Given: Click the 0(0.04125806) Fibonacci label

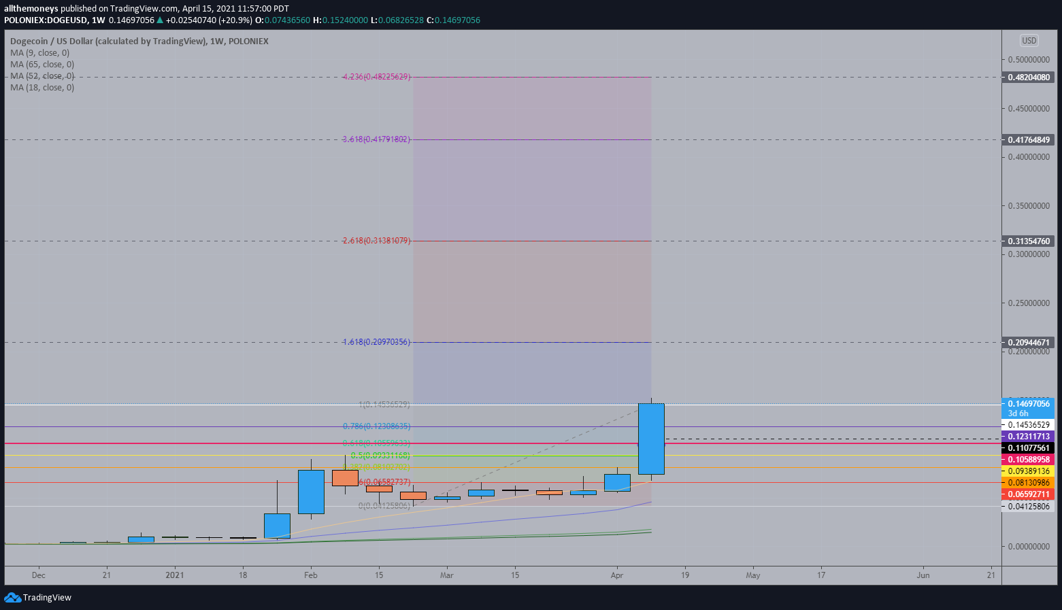Looking at the screenshot, I should pos(384,506).
